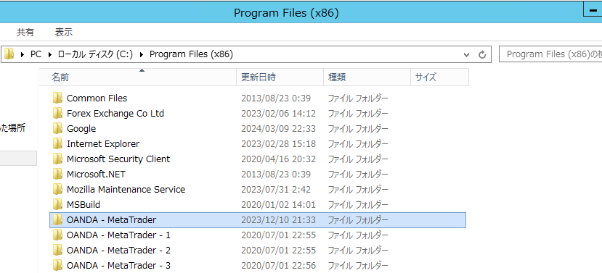Click the OANDA - MetaTrader - 2 folder icon

click(57, 250)
